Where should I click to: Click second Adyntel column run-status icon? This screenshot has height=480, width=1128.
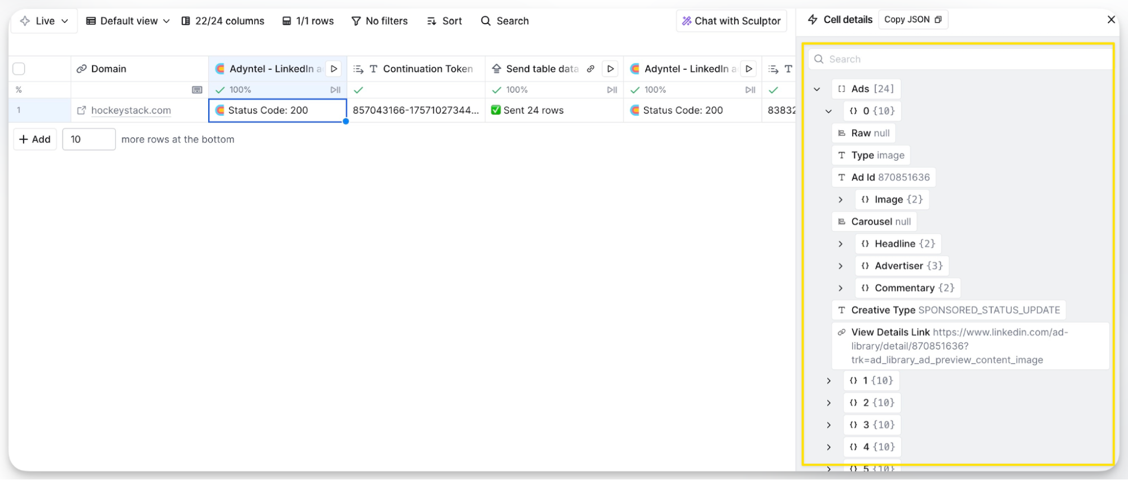[750, 90]
